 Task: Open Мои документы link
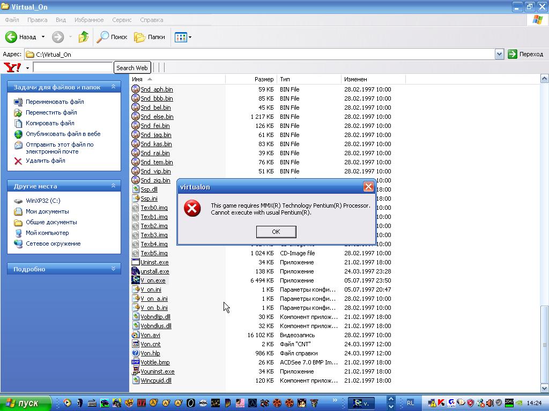47,211
